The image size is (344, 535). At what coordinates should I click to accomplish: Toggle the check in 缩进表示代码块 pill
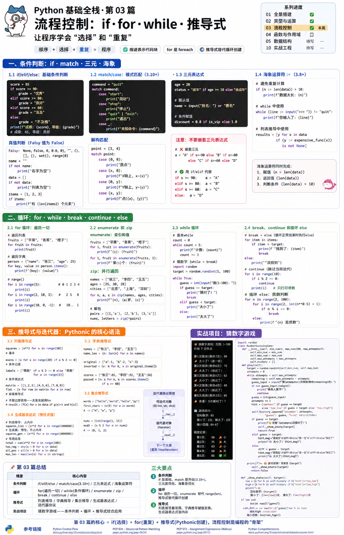[x=125, y=50]
